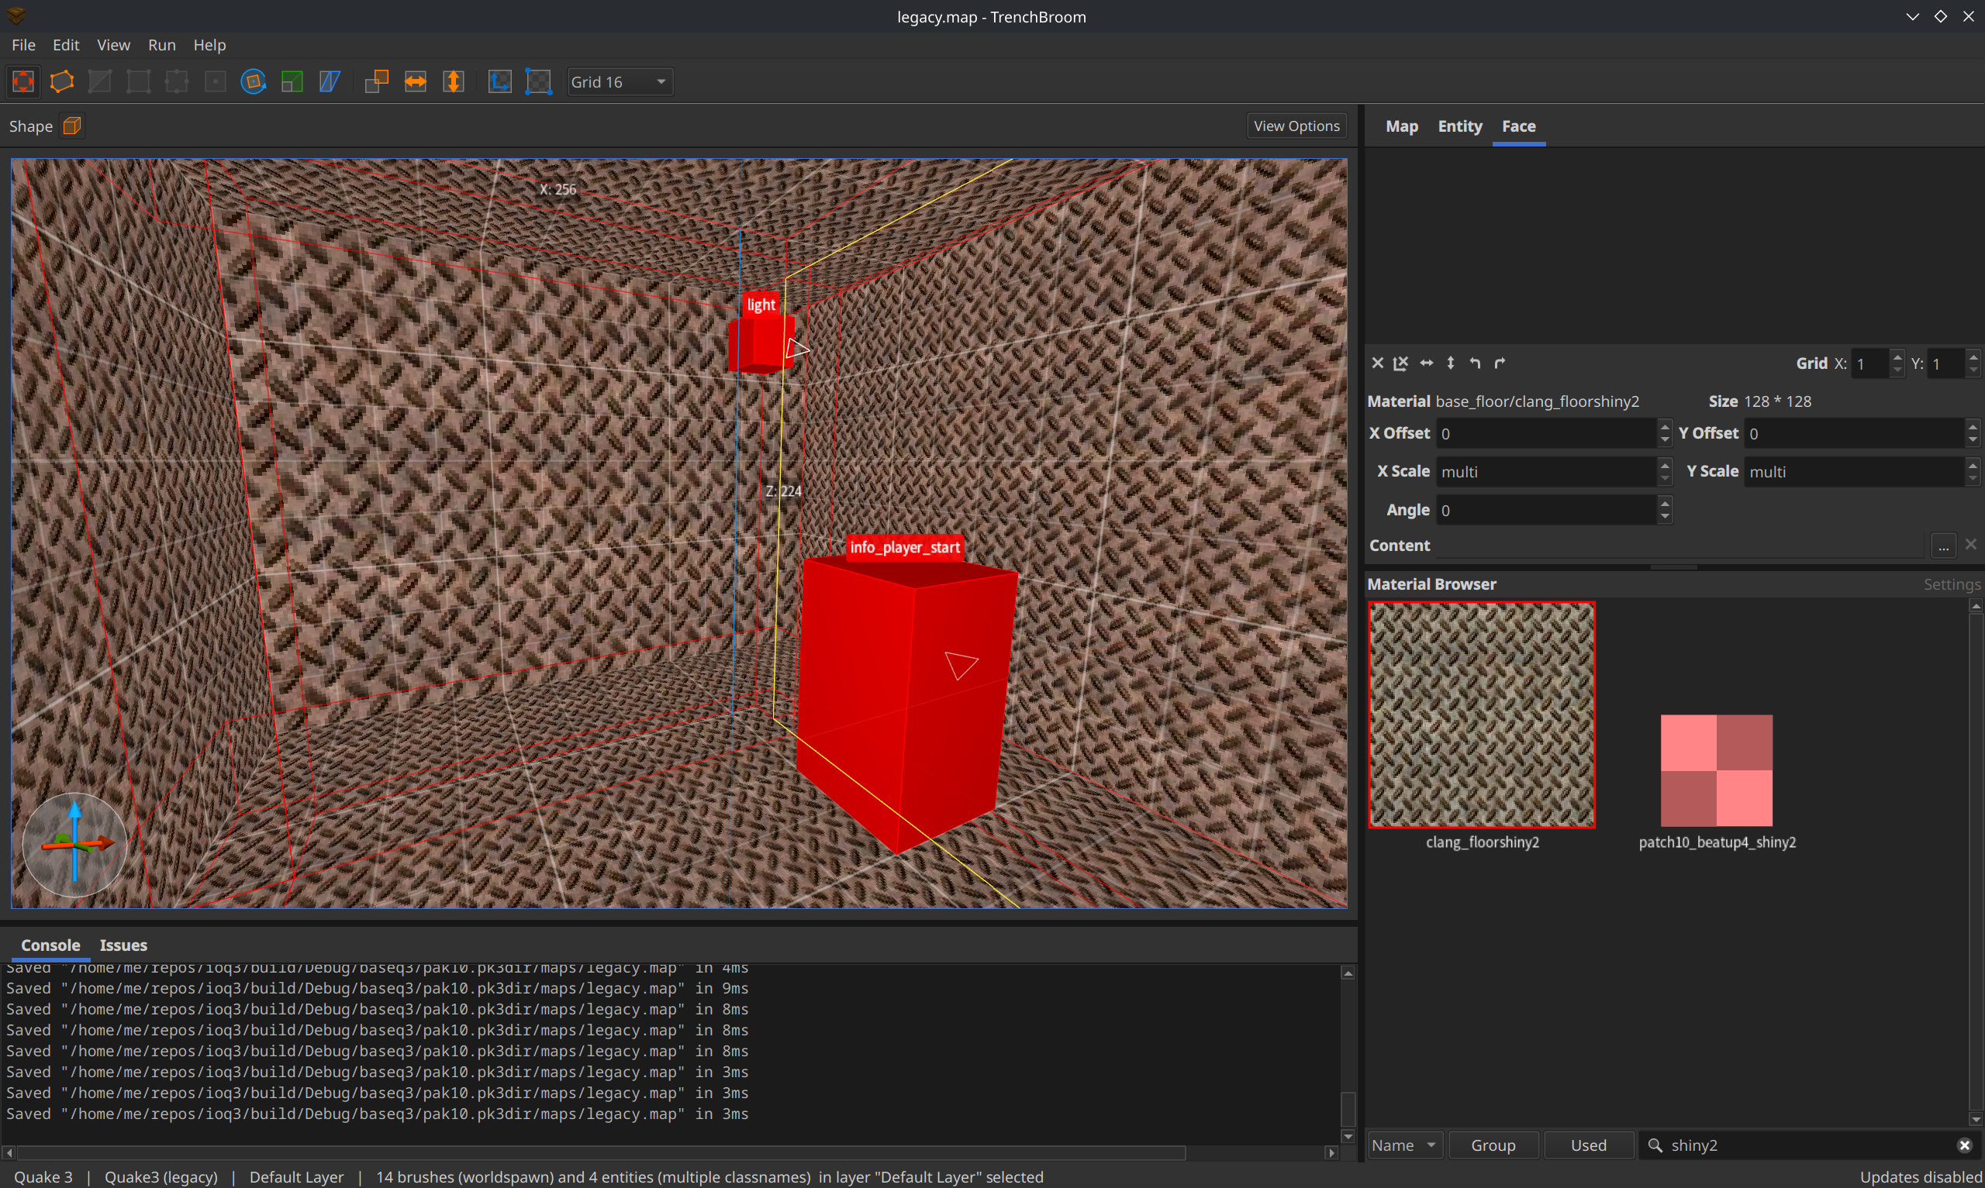This screenshot has width=1985, height=1188.
Task: Flip the selection horizontally
Action: pyautogui.click(x=416, y=81)
